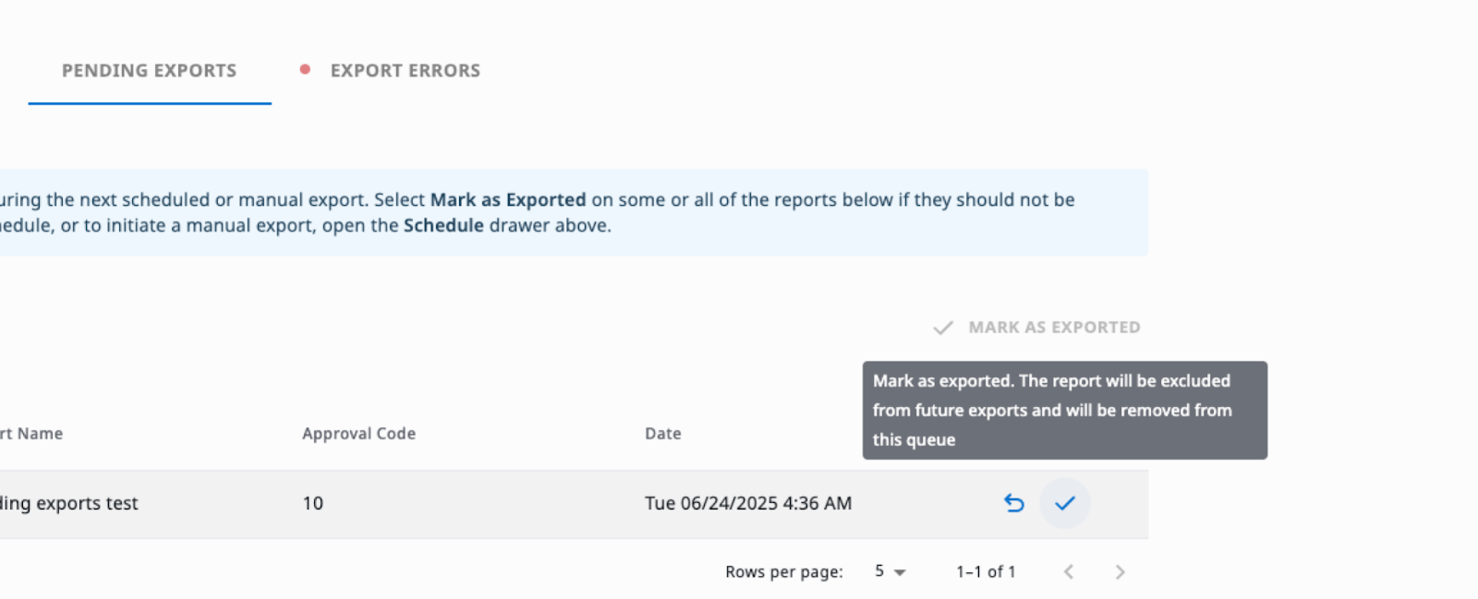The width and height of the screenshot is (1478, 599).
Task: Click the Date column header
Action: [662, 434]
